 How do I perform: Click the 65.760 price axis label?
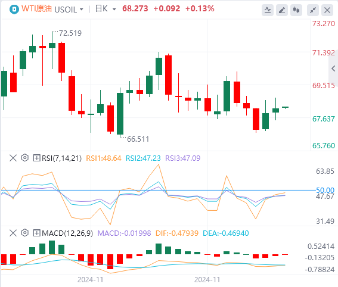pyautogui.click(x=324, y=146)
